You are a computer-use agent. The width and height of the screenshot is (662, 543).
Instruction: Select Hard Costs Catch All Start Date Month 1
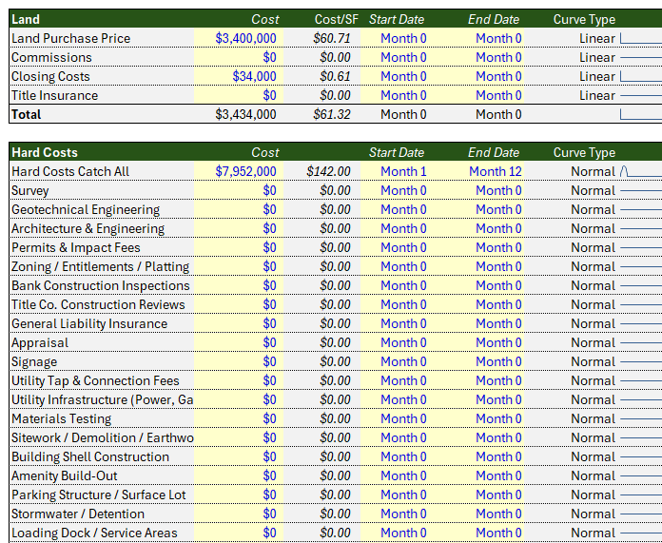(x=403, y=171)
